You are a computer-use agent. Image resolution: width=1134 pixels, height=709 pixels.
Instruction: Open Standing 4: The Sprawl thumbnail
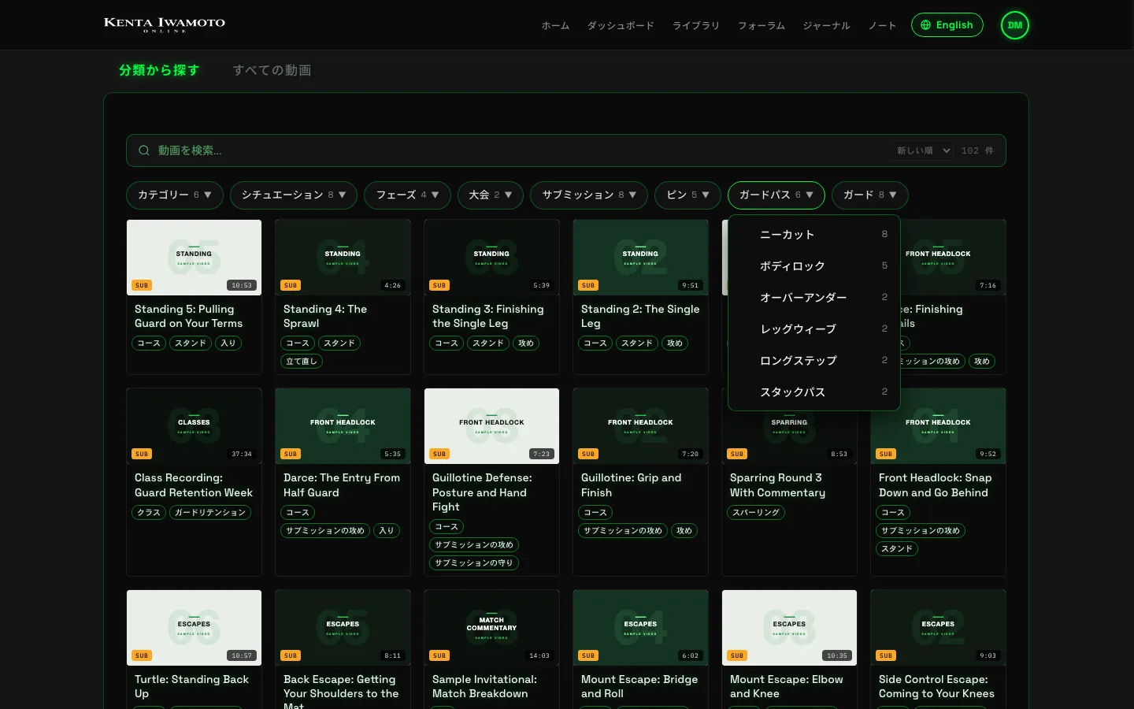[x=343, y=258]
